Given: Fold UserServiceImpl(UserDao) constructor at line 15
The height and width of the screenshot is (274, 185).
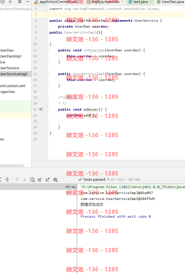Looking at the screenshot, I should (x=48, y=74).
